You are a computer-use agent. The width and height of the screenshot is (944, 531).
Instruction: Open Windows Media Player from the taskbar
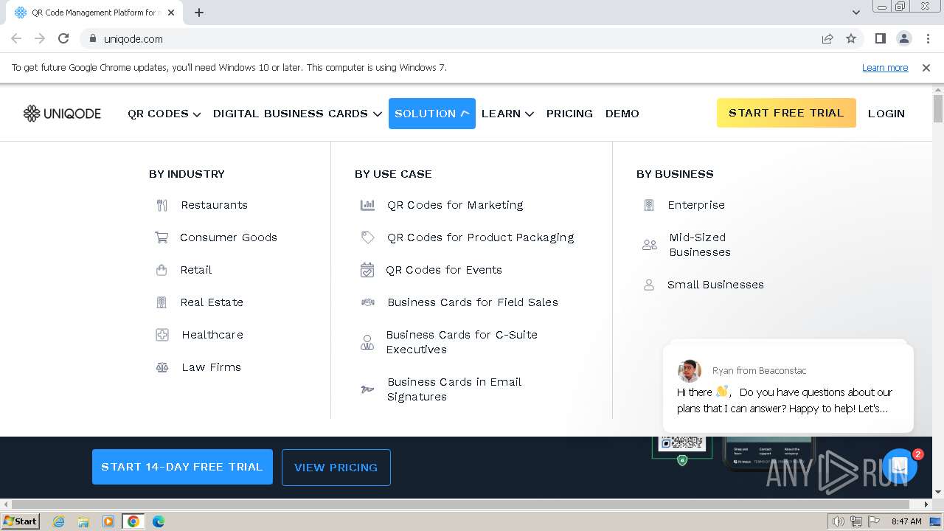point(108,521)
